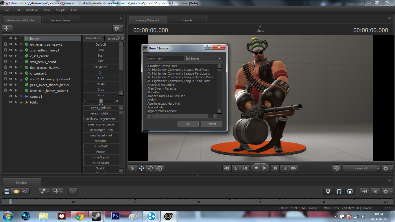
Task: Switch to the motion editor mode
Action: (16, 191)
